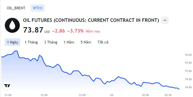Screen dimensions: 193x97
Task: Select the 1 Năm range
Action: (69, 42)
